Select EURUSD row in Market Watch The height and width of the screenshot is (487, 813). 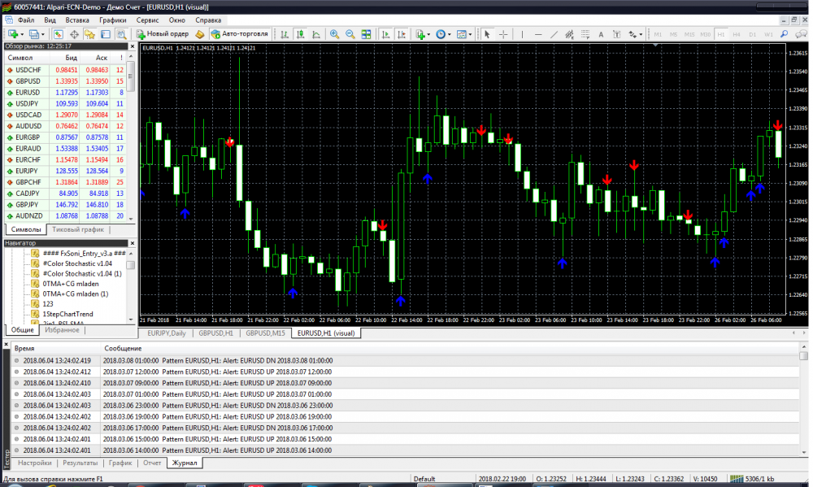pyautogui.click(x=65, y=93)
